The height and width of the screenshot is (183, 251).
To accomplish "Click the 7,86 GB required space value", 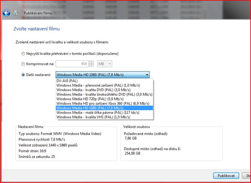I will click(x=131, y=138).
